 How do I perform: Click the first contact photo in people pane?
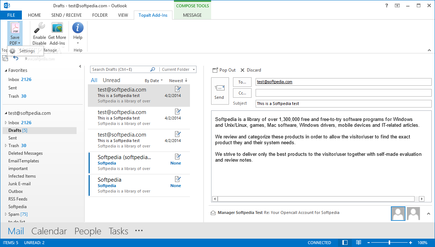tap(398, 213)
